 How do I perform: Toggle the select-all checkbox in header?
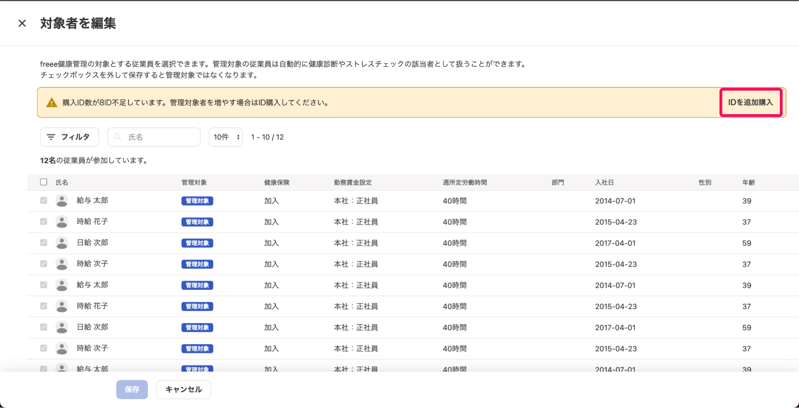point(44,182)
